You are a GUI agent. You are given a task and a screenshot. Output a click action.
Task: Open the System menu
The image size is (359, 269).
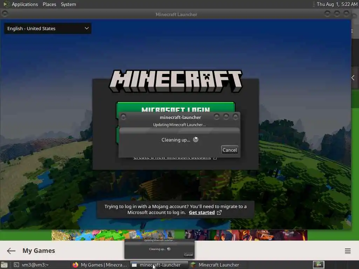68,4
